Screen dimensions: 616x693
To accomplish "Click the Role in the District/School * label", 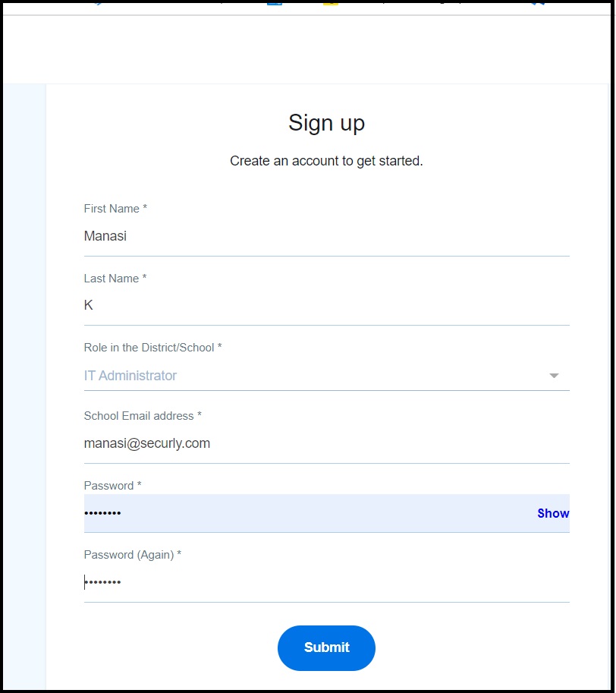I will click(x=152, y=348).
